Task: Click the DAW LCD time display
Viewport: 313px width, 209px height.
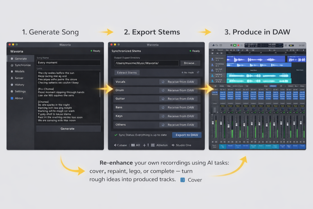Action: click(x=264, y=45)
